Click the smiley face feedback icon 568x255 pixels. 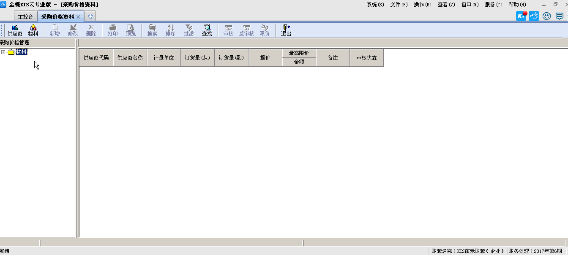pyautogui.click(x=547, y=16)
